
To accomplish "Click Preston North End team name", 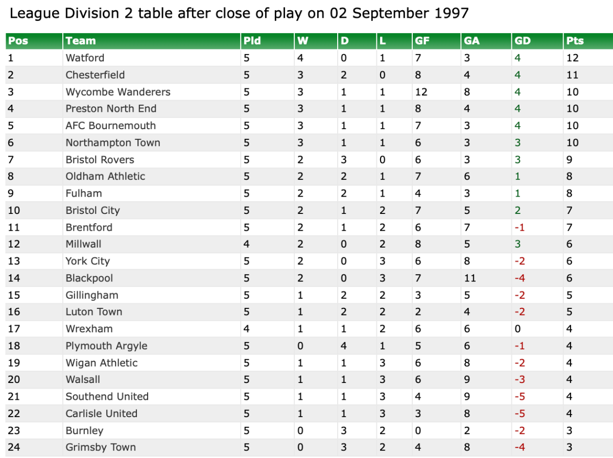I will (111, 109).
